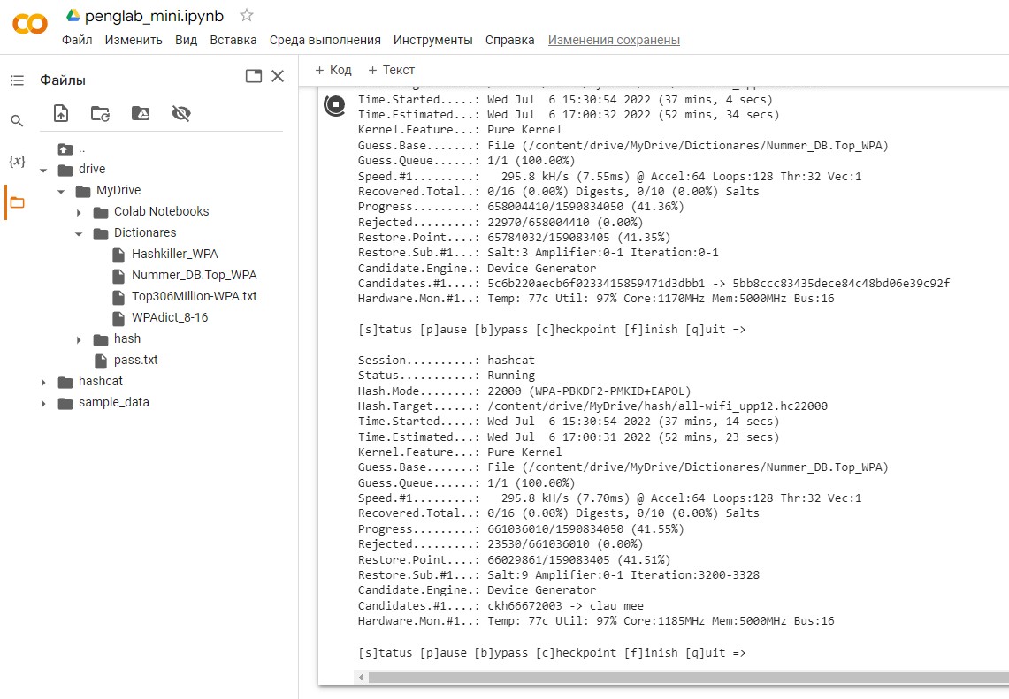Refresh the file browser listing

[101, 113]
